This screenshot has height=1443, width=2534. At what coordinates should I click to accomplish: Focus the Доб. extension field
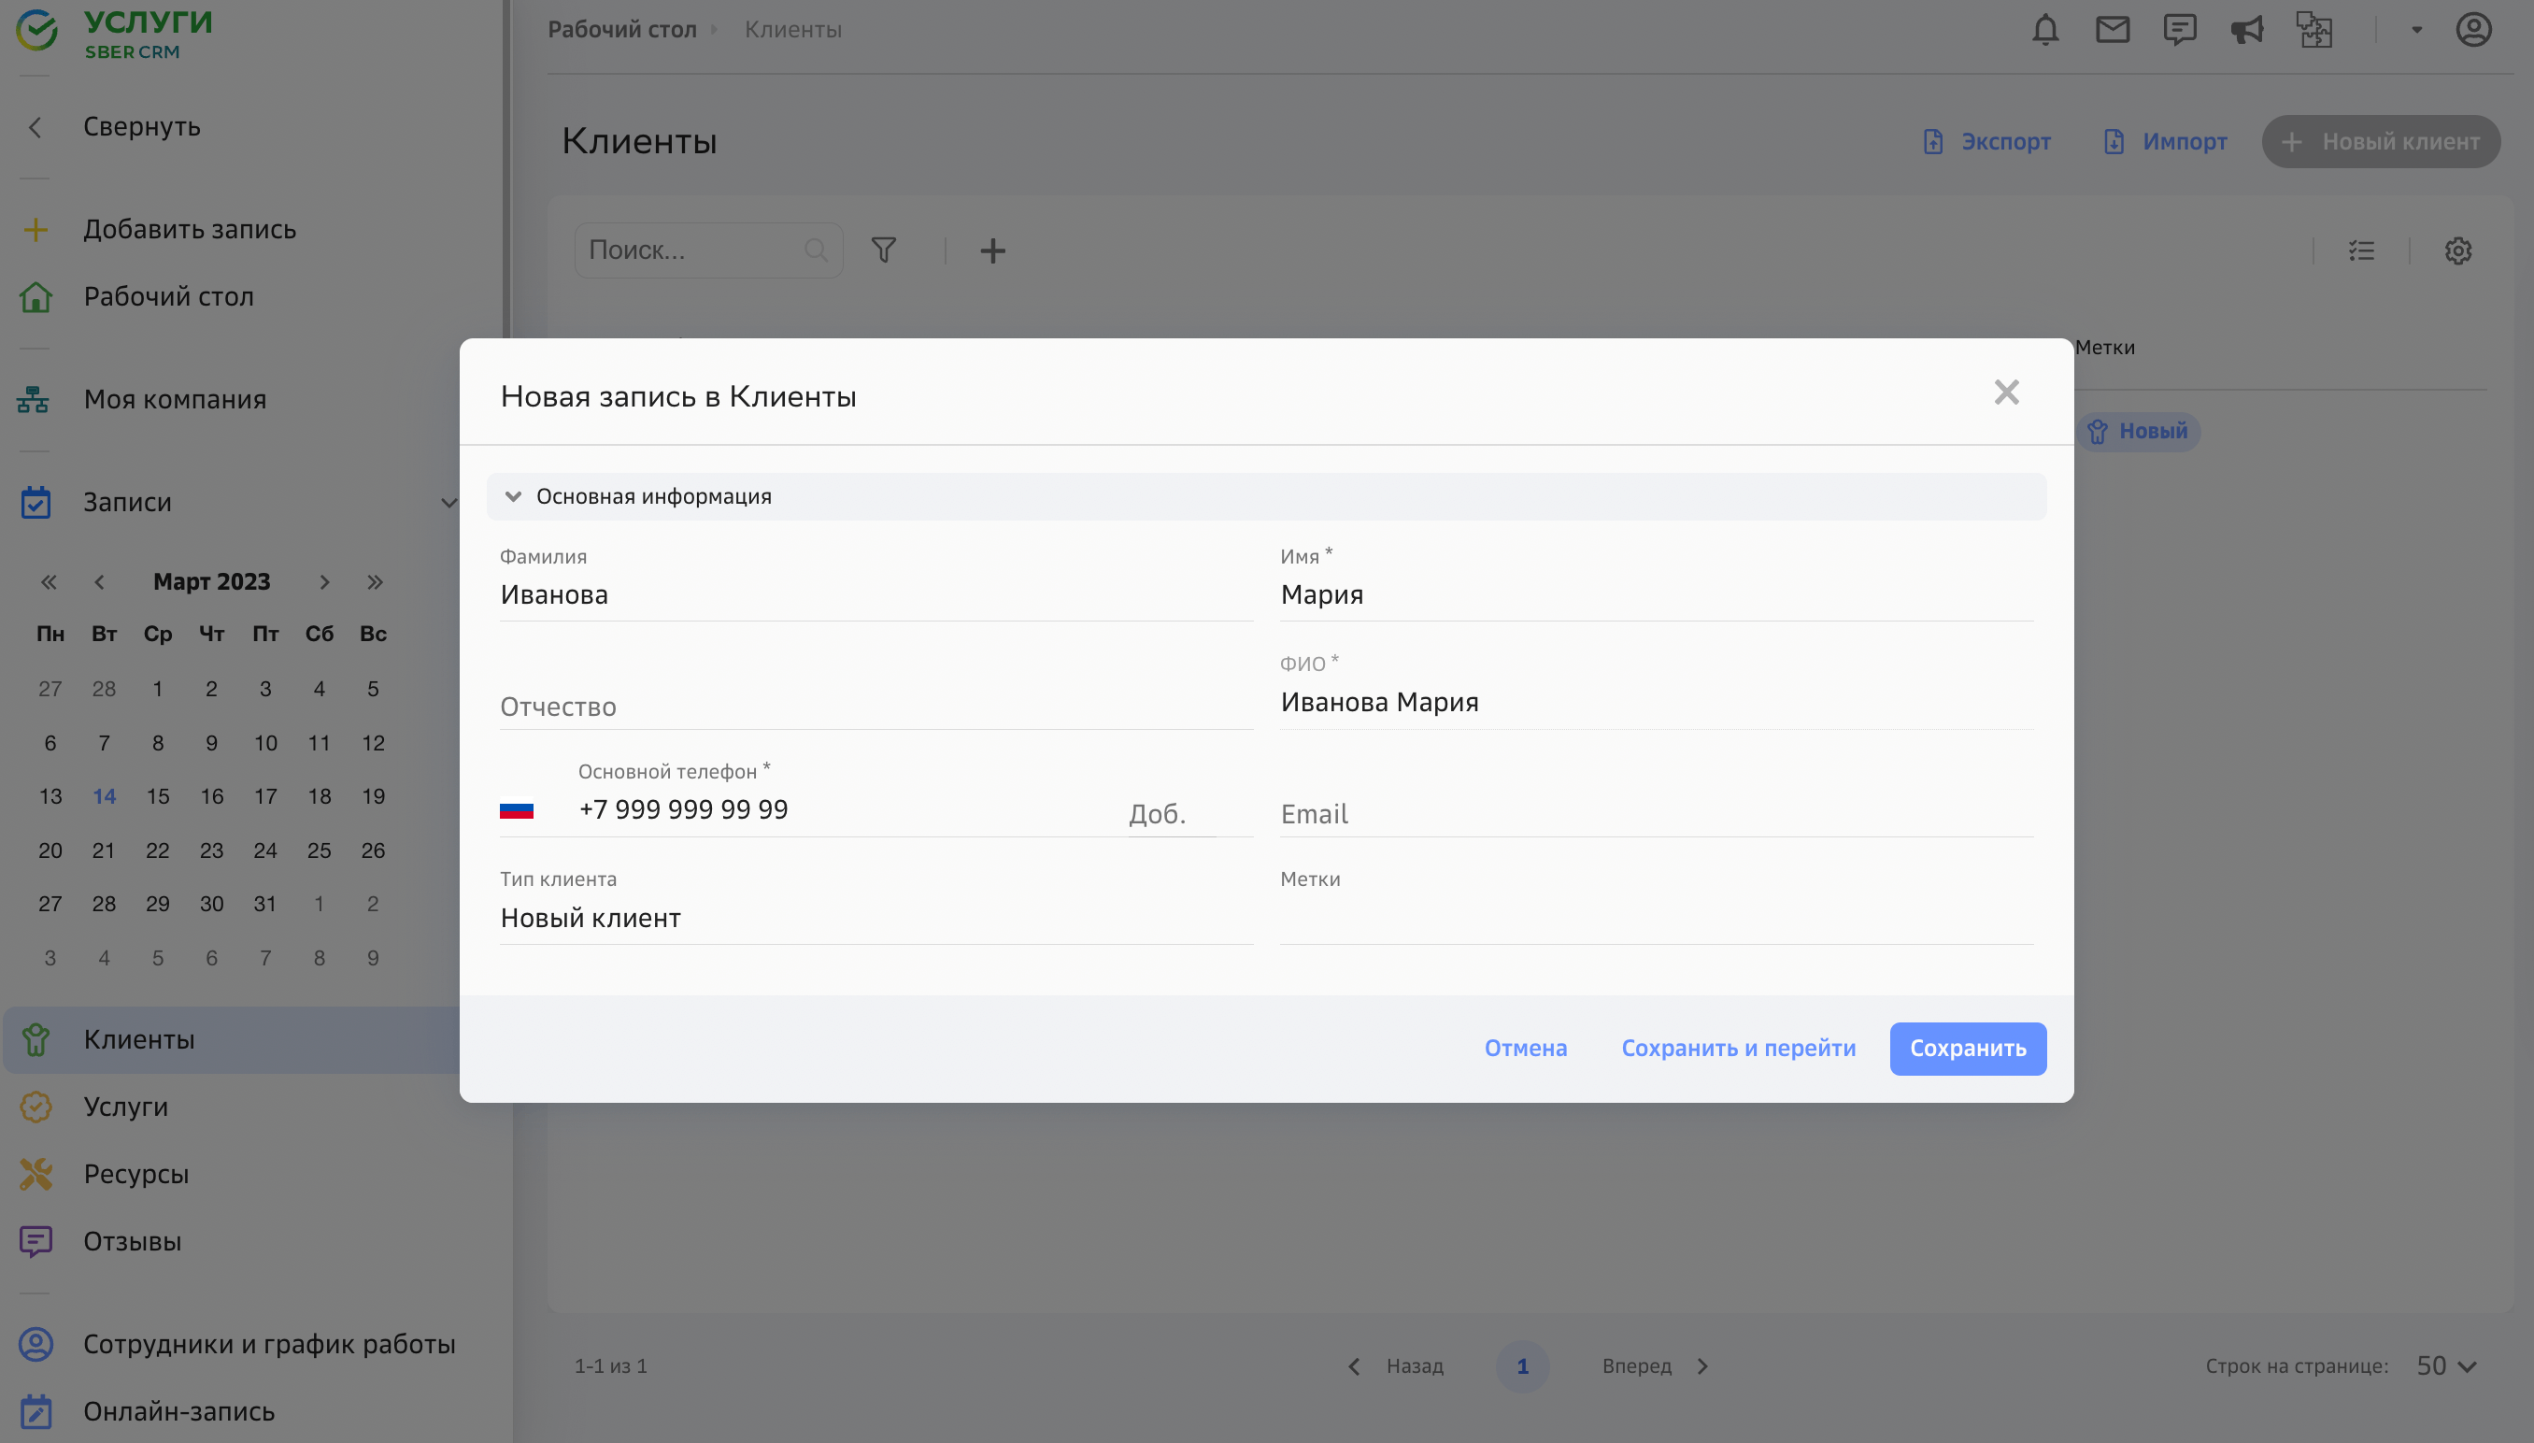[1172, 814]
